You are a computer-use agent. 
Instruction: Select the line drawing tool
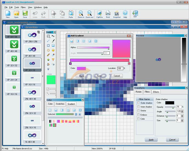coord(48,41)
